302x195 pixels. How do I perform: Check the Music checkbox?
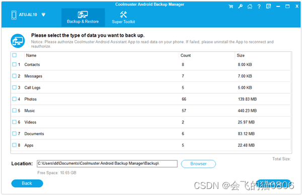pyautogui.click(x=15, y=110)
